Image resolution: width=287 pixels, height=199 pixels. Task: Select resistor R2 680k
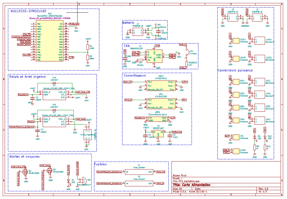88,57
